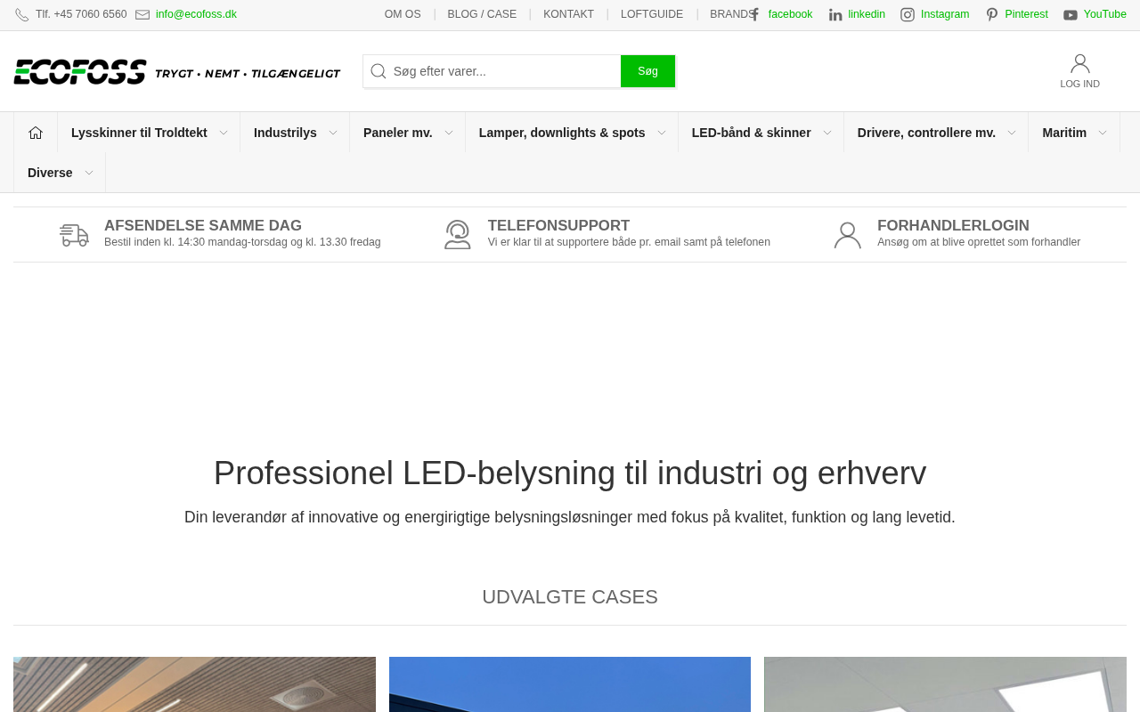Click the green Søg search button
The image size is (1140, 712).
(x=647, y=71)
